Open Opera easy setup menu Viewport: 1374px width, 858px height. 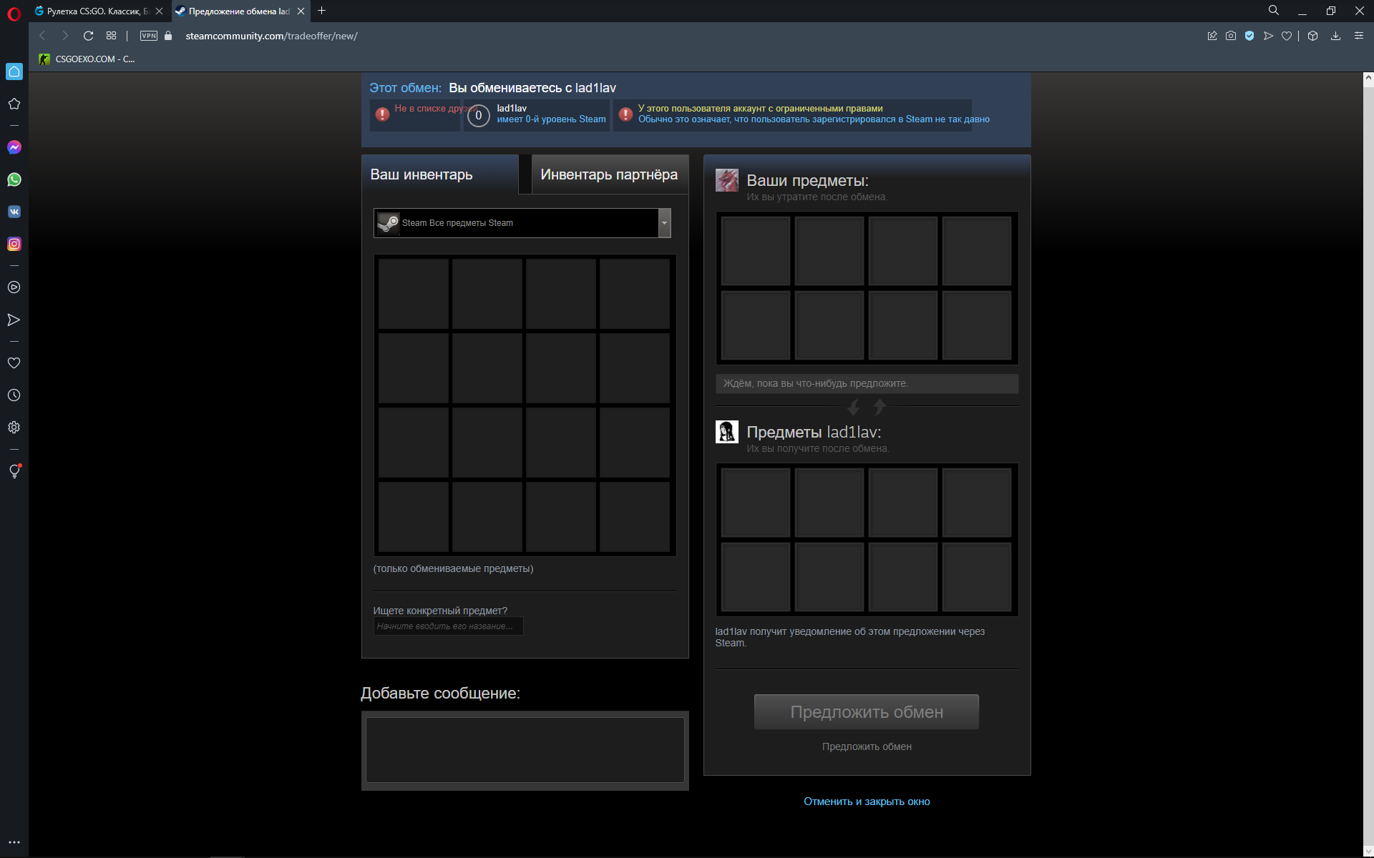click(x=1358, y=36)
